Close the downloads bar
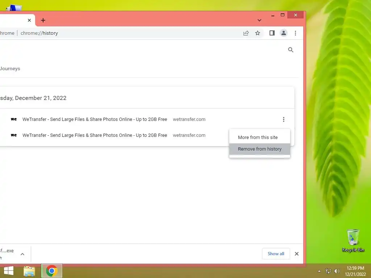This screenshot has width=371, height=278. click(x=296, y=254)
